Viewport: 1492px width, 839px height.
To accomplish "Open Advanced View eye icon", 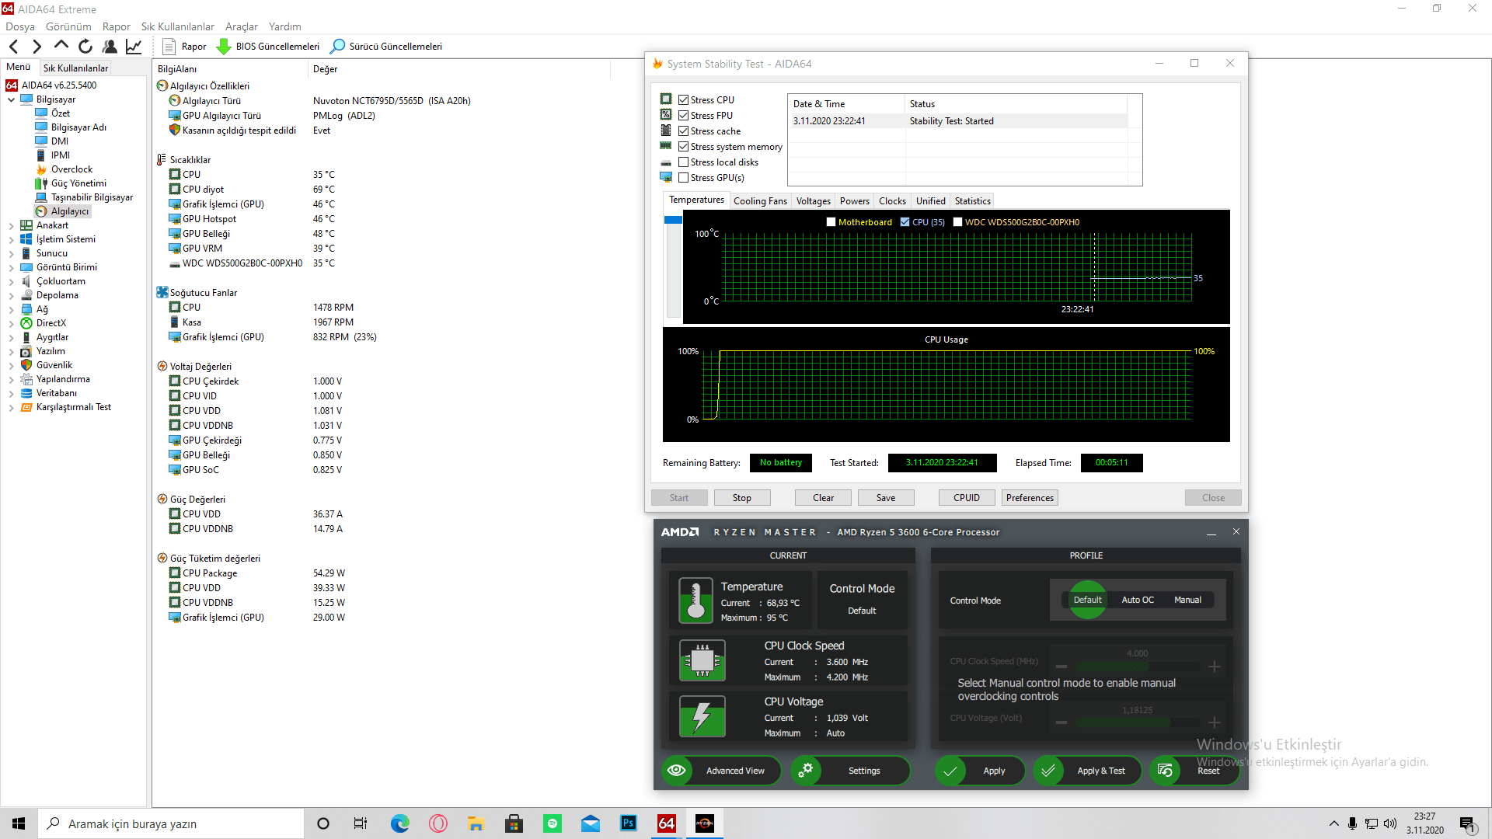I will point(677,770).
